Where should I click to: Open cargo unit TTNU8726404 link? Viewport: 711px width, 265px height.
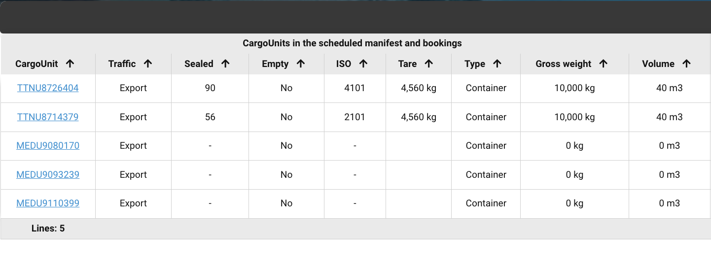(48, 88)
